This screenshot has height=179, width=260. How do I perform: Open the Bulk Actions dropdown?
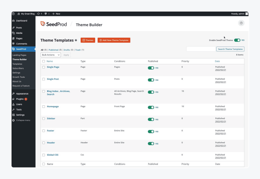click(51, 55)
